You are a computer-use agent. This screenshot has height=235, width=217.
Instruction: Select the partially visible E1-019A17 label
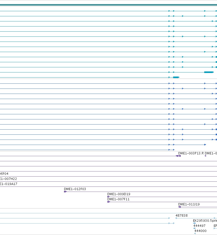click(x=8, y=184)
